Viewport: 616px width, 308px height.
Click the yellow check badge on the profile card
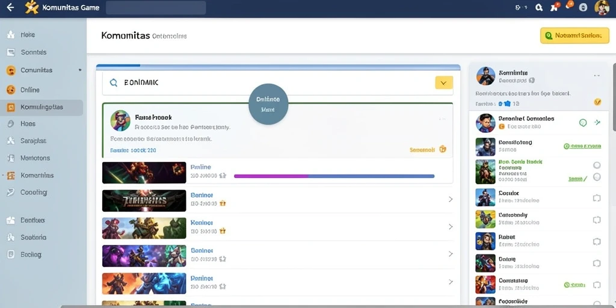(597, 102)
